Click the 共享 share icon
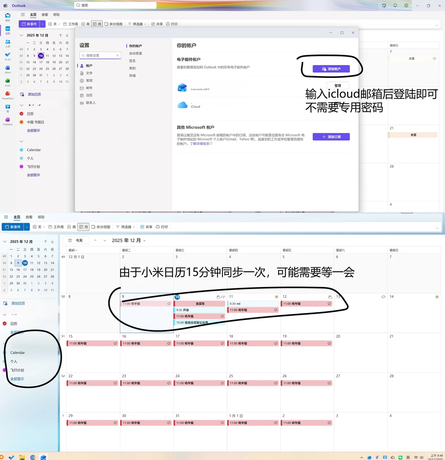Image resolution: width=445 pixels, height=460 pixels. tap(147, 227)
